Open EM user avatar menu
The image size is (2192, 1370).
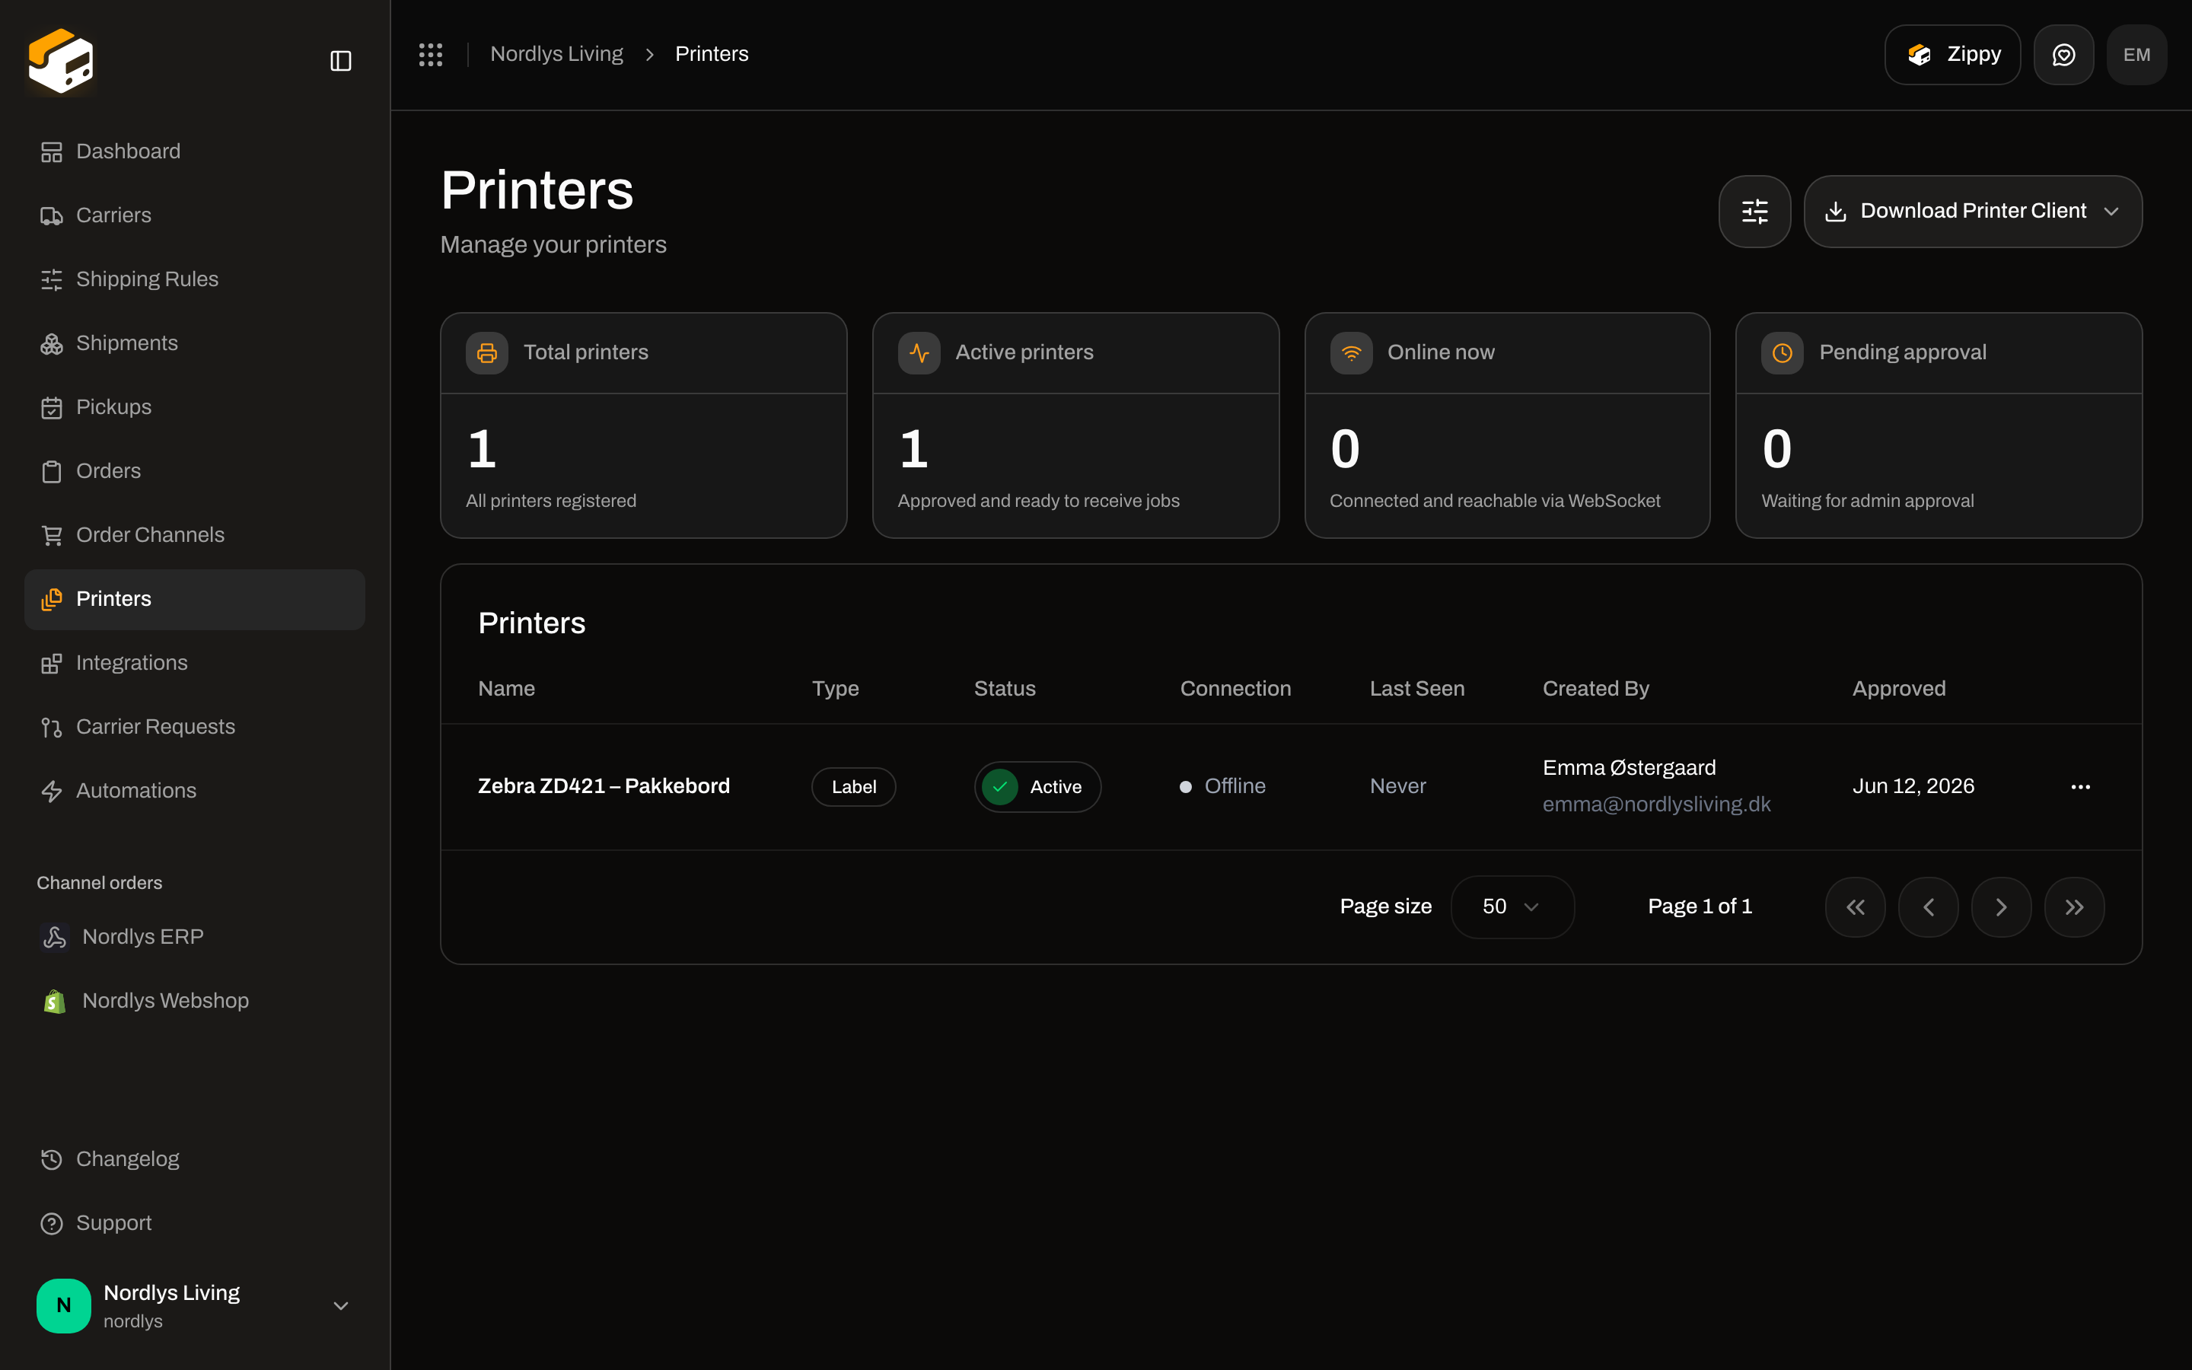(x=2136, y=54)
